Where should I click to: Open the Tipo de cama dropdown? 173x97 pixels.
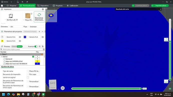[33, 71]
